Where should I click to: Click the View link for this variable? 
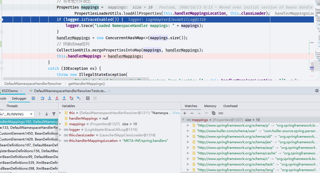pyautogui.click(x=176, y=113)
